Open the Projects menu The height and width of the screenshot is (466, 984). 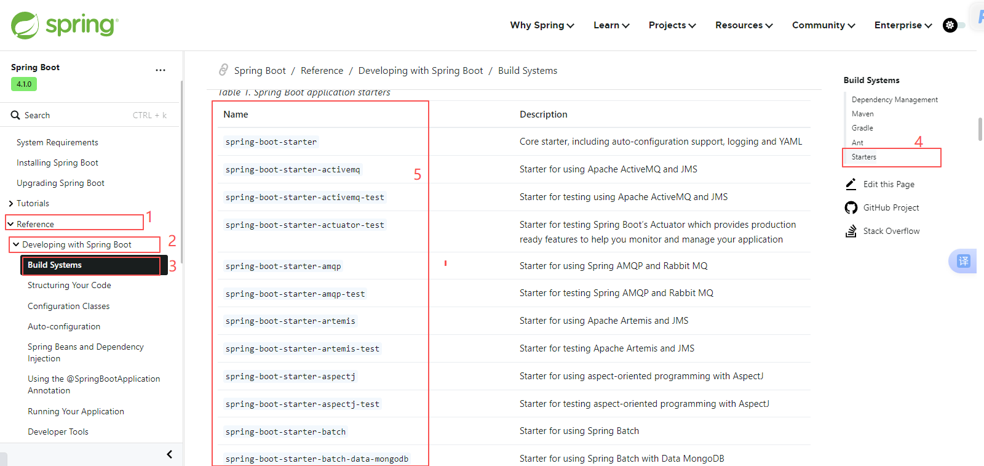pyautogui.click(x=672, y=25)
